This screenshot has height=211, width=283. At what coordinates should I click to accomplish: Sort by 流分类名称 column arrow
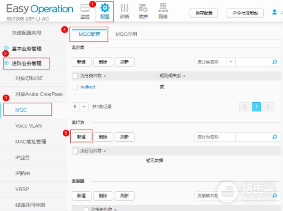click(105, 76)
